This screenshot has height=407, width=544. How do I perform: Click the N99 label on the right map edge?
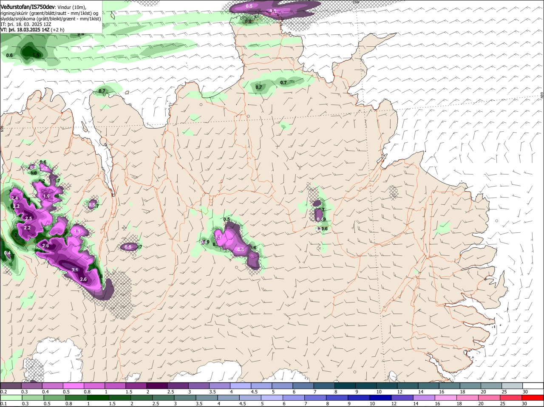(542, 96)
